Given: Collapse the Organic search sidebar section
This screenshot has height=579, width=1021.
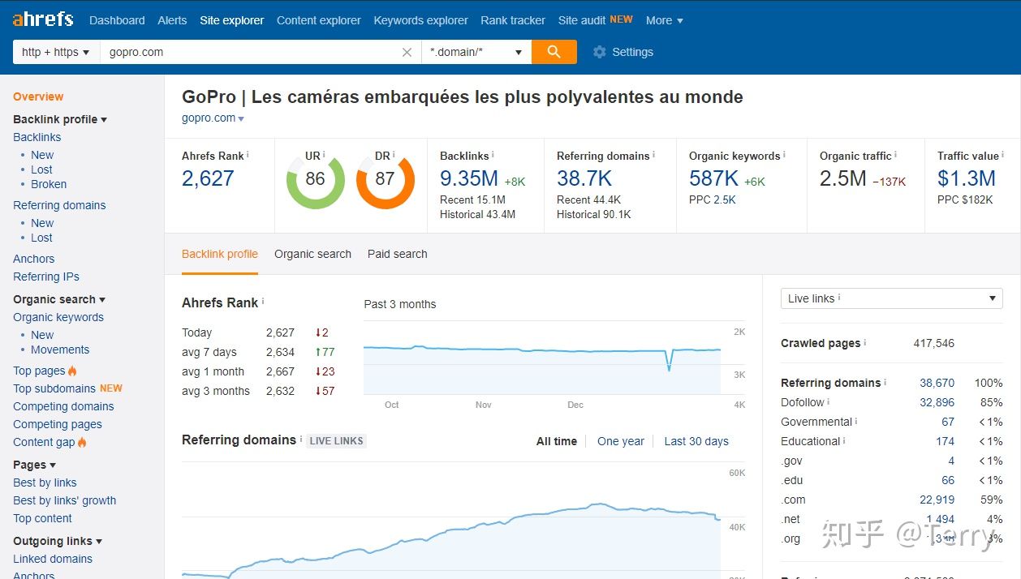Looking at the screenshot, I should click(102, 300).
